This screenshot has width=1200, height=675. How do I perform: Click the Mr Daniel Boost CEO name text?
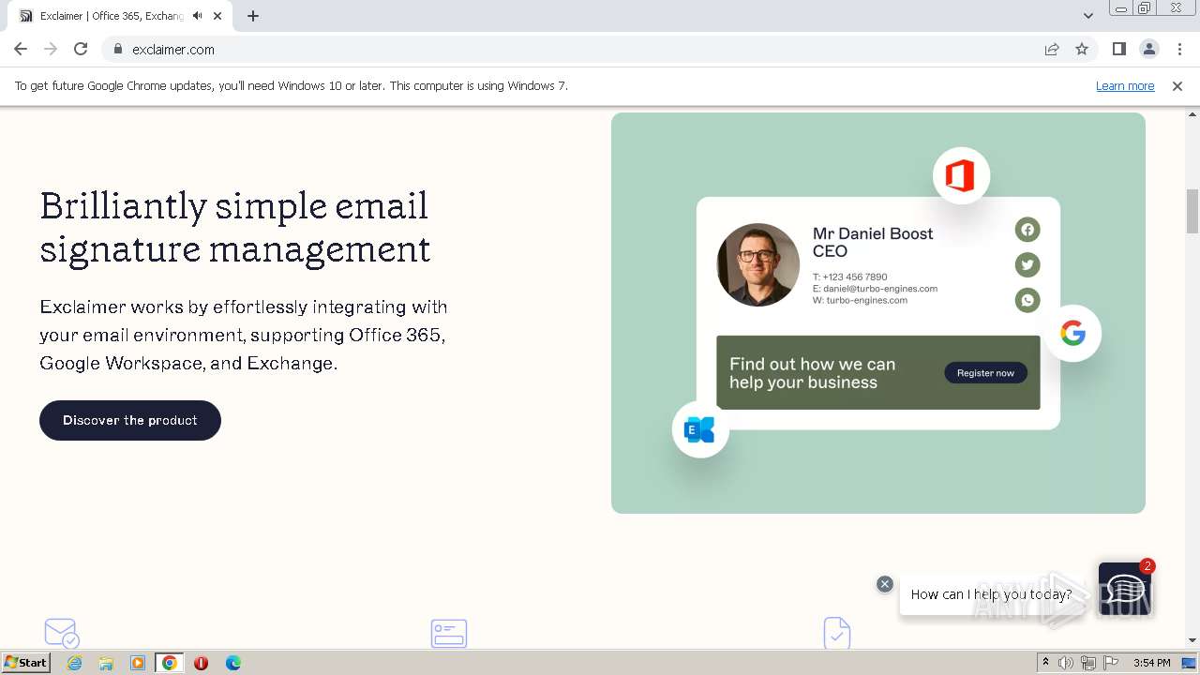click(873, 242)
